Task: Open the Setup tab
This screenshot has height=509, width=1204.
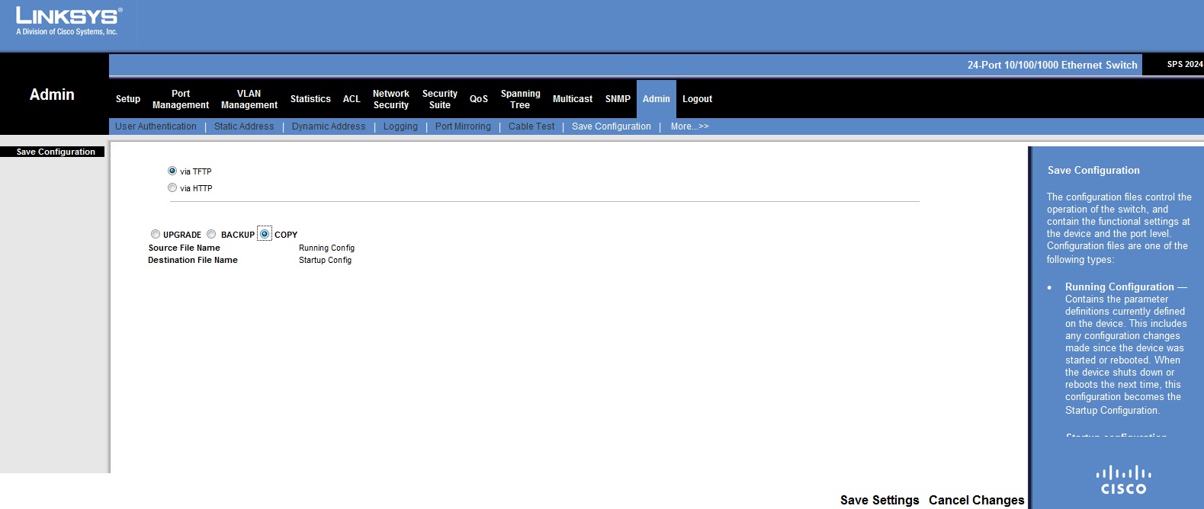Action: coord(128,99)
